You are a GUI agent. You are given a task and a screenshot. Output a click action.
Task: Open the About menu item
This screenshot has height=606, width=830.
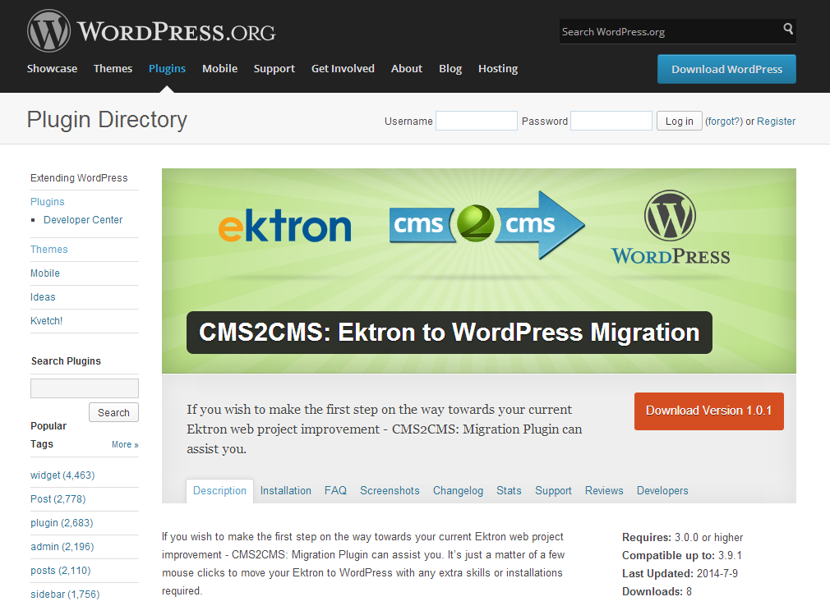pyautogui.click(x=407, y=69)
